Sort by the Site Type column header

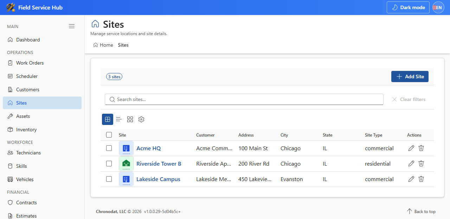click(x=374, y=135)
